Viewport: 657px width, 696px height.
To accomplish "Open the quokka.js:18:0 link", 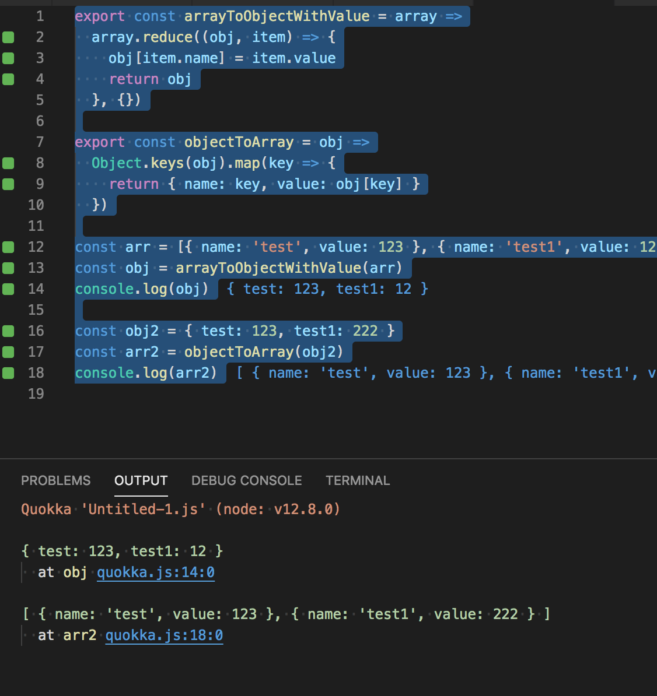I will [x=164, y=635].
